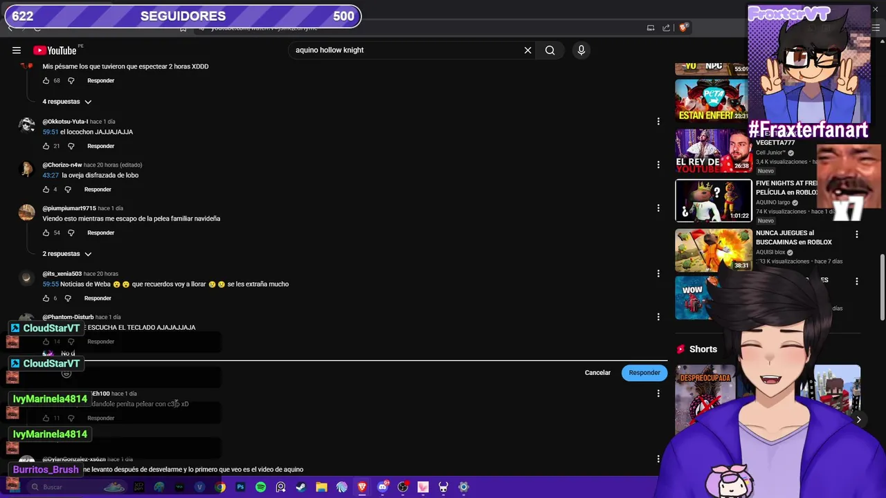
Task: Like 'la oveja disfrazada de lobo' comment
Action: 46,190
